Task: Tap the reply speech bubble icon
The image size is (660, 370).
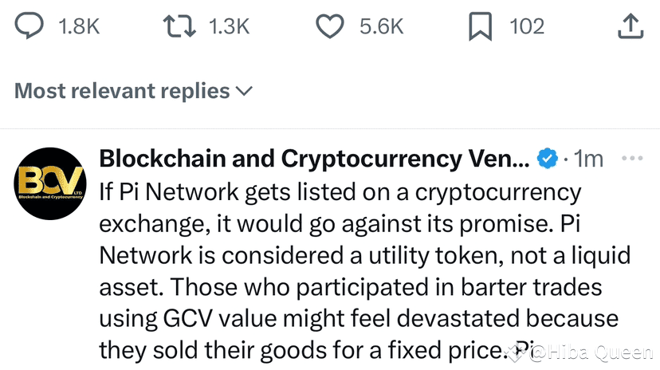Action: [29, 27]
